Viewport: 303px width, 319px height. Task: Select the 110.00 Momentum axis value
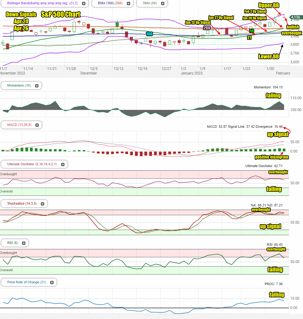296,98
